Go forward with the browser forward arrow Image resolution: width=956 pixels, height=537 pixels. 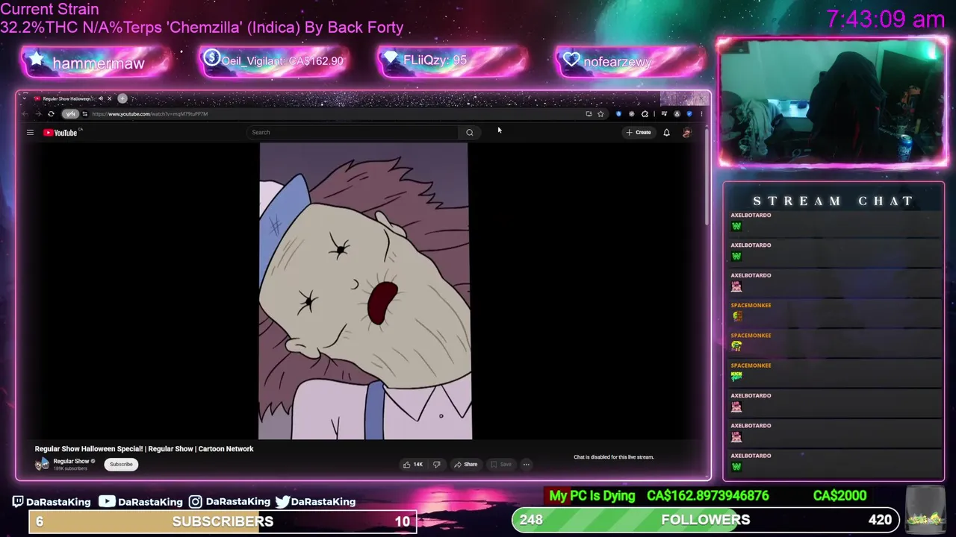39,113
